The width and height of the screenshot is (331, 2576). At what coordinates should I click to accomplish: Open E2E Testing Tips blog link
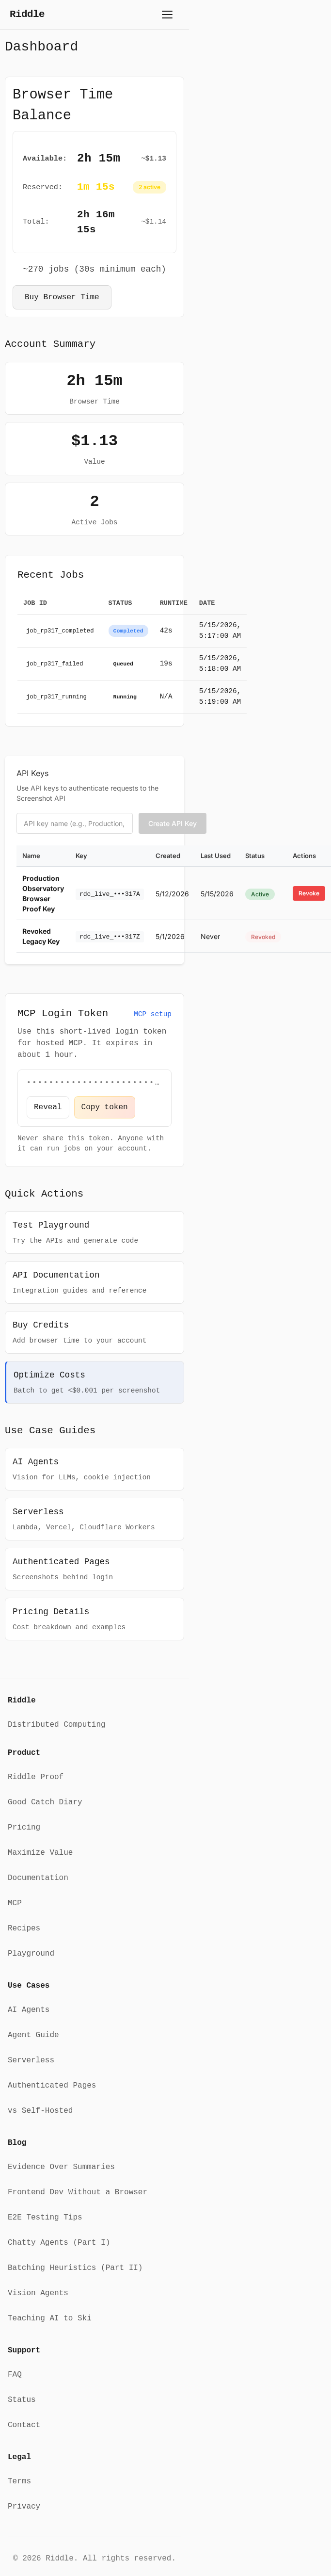(x=45, y=2217)
